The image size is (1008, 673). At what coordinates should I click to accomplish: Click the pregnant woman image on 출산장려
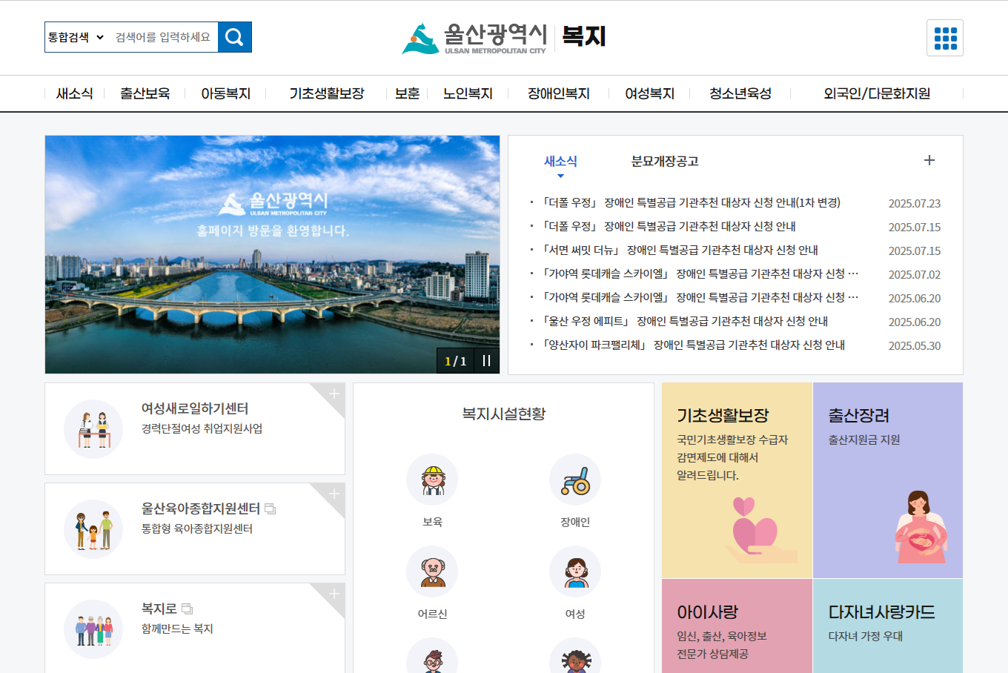click(x=920, y=527)
